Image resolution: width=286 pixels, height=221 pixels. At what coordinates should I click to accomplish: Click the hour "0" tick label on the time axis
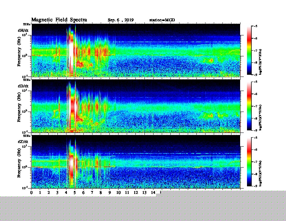(31, 192)
